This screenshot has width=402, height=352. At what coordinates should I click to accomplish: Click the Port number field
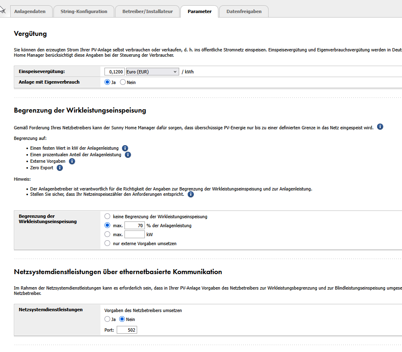click(x=127, y=330)
